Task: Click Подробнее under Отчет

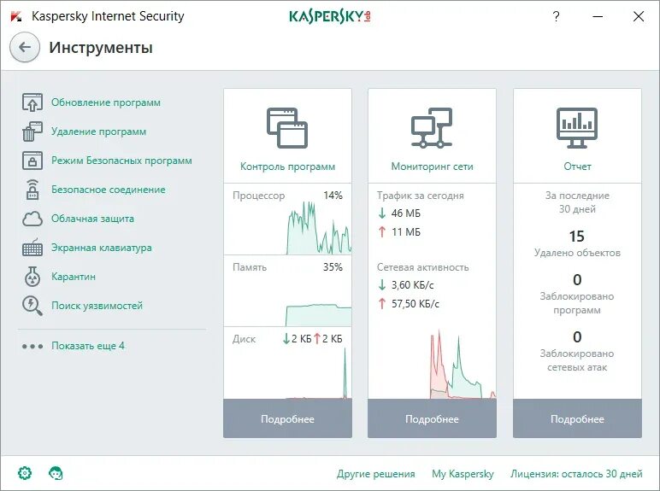Action: click(x=577, y=418)
